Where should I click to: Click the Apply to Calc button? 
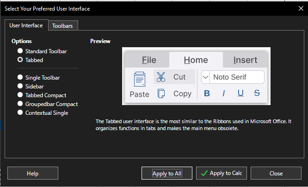click(222, 173)
